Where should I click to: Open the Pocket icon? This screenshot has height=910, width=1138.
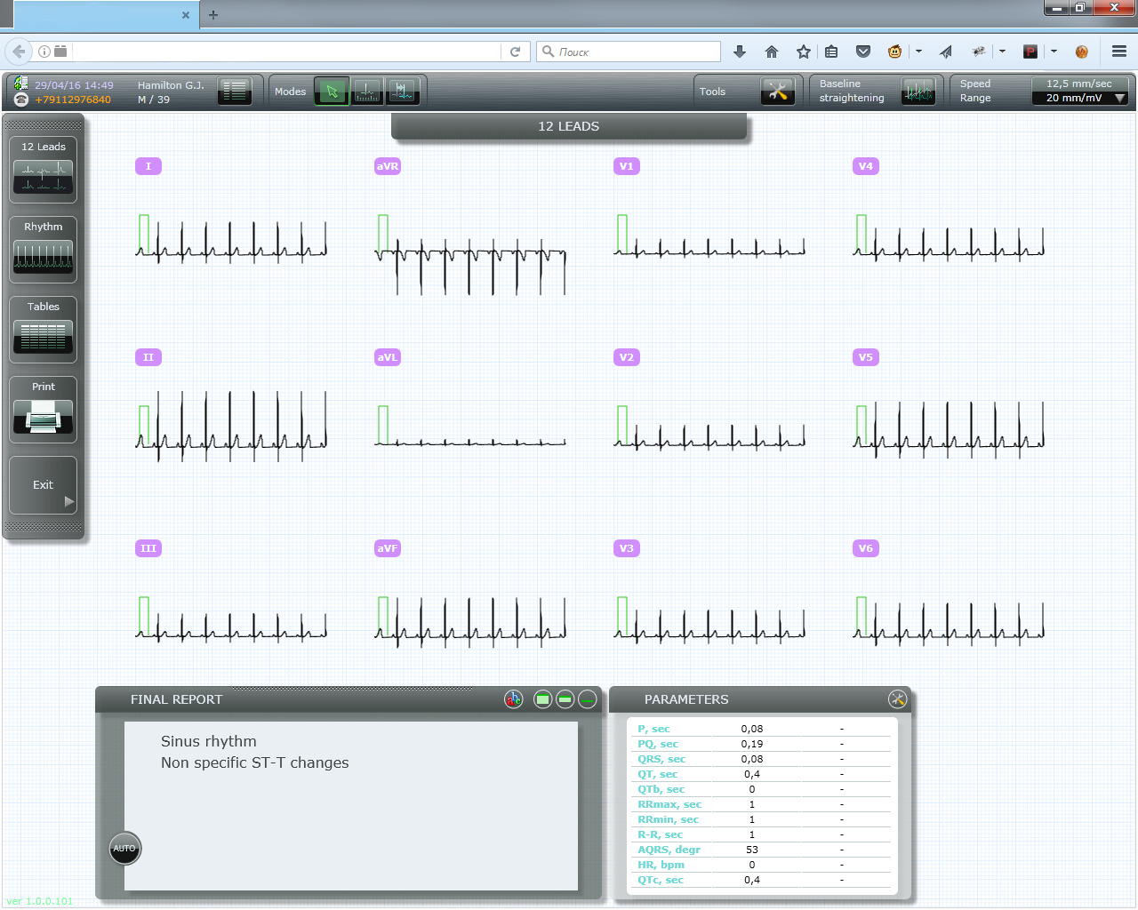click(x=863, y=52)
